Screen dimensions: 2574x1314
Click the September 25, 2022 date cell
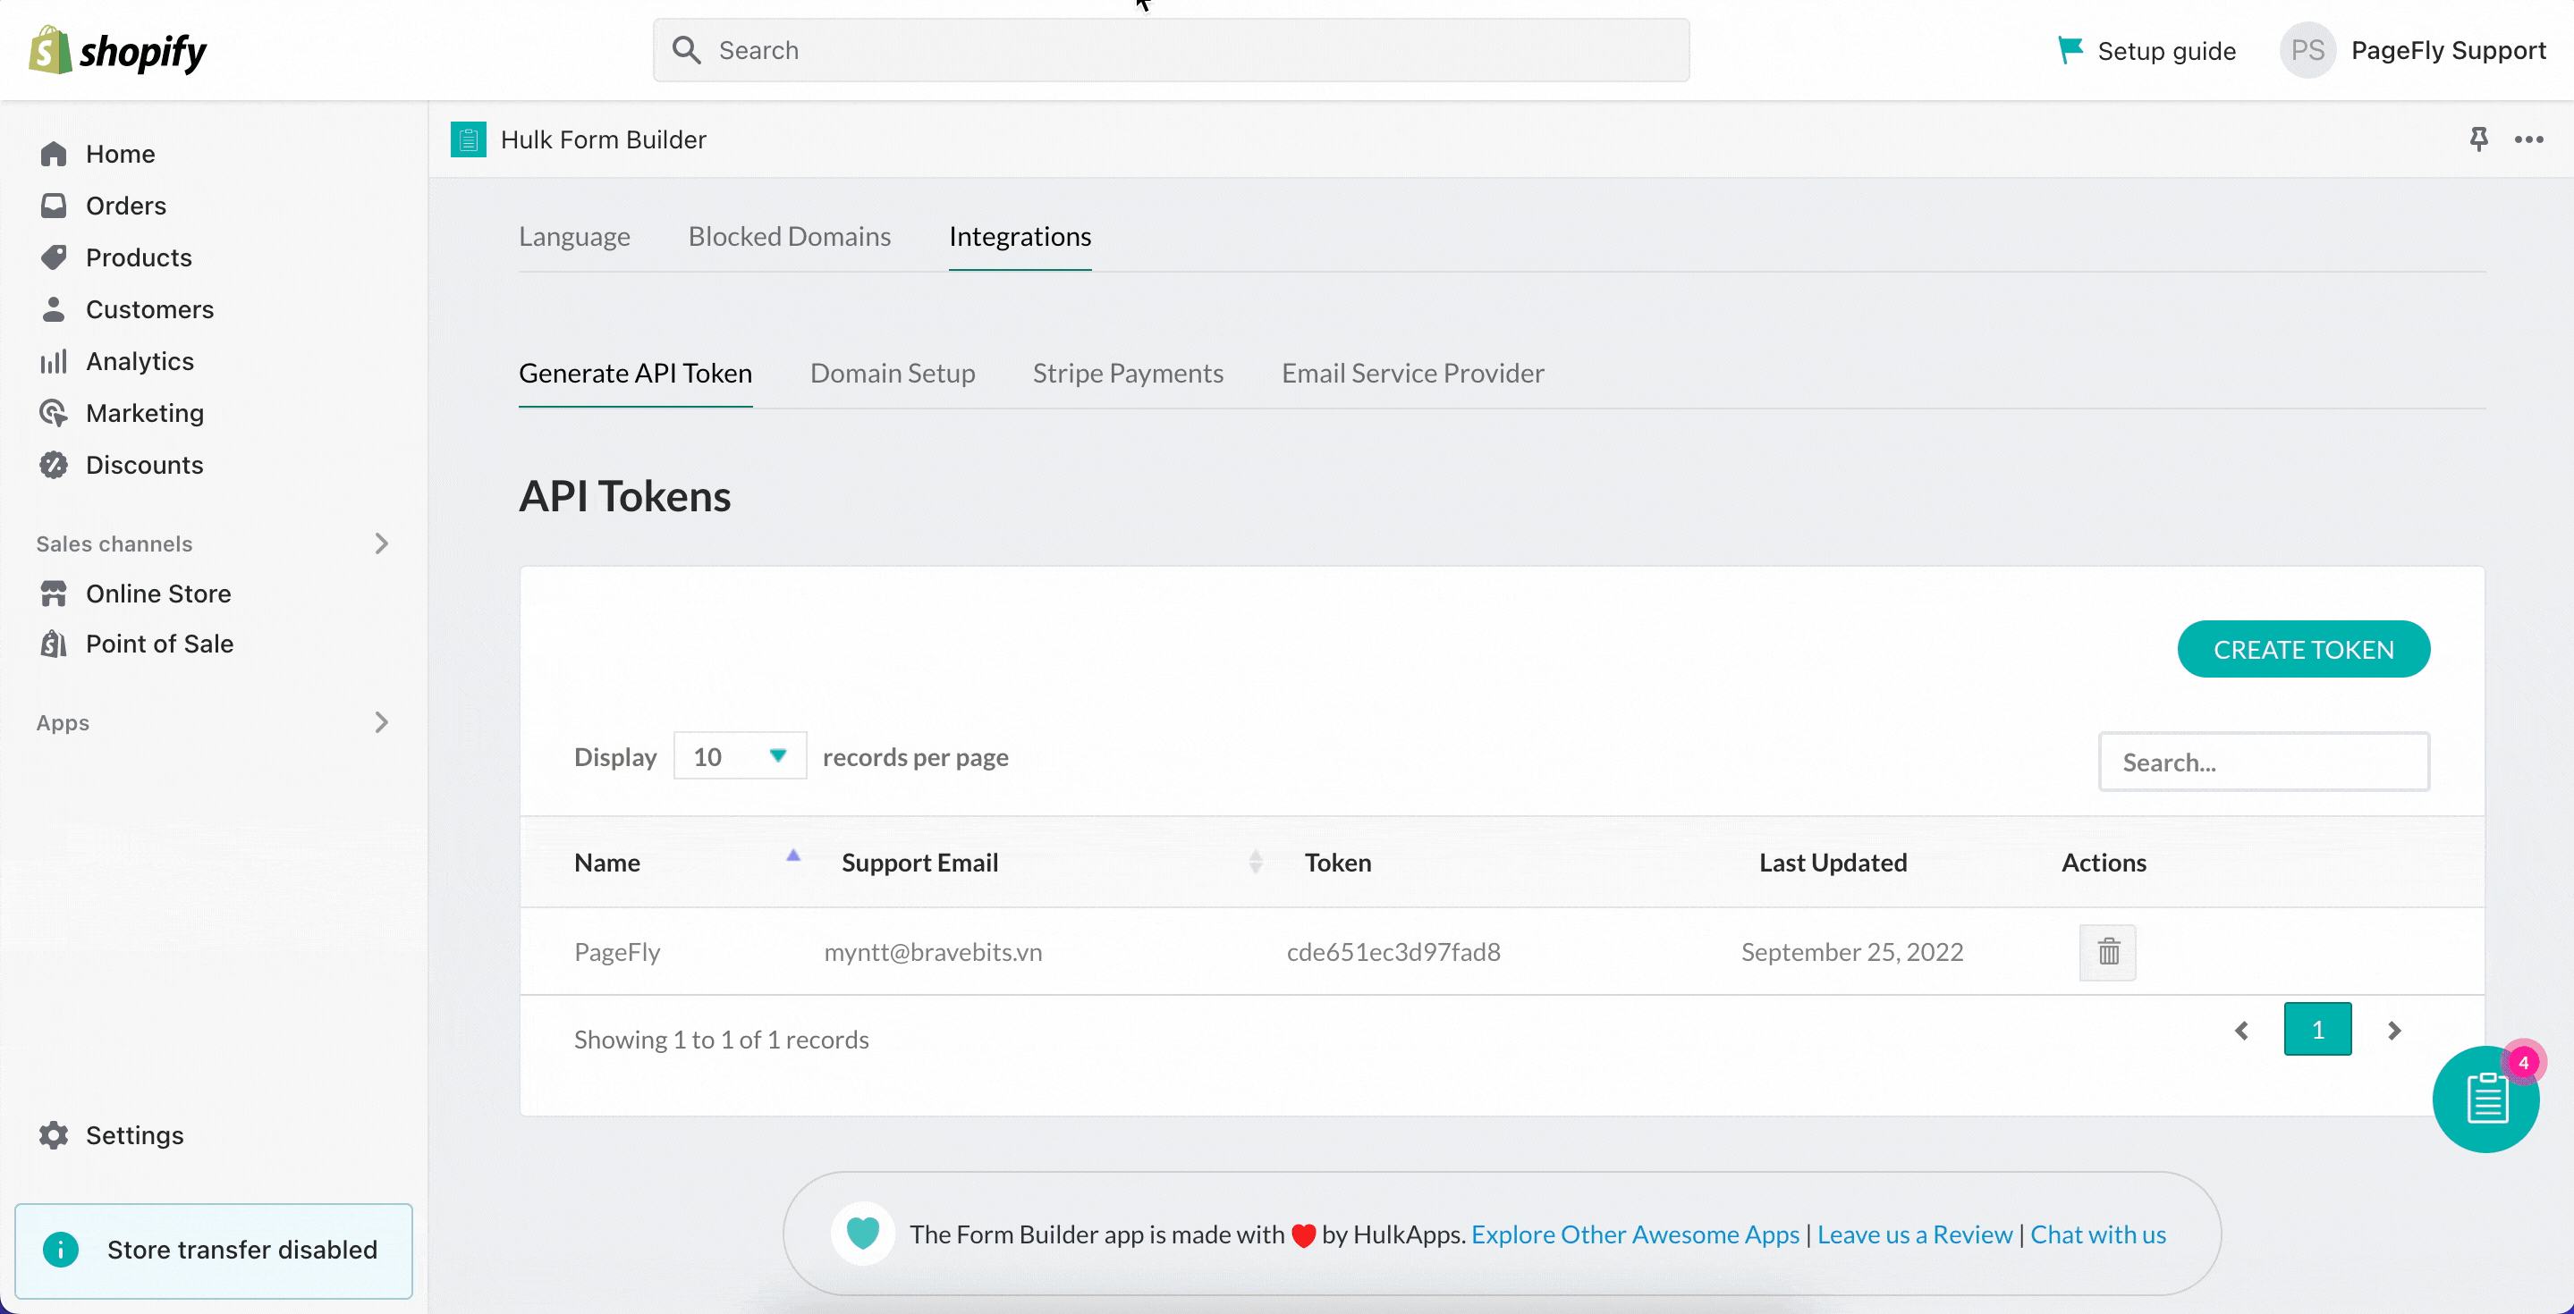1851,953
